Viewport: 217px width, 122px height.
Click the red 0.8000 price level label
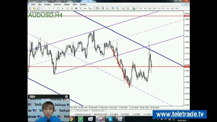(x=187, y=16)
